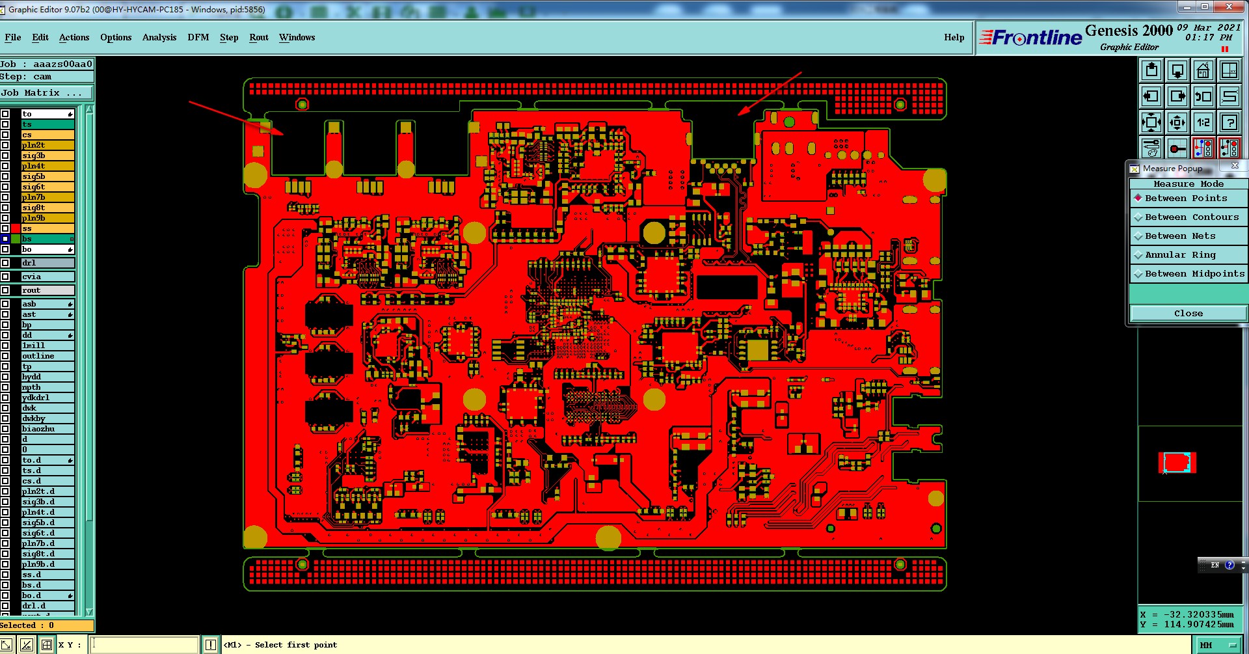
Task: Select the sig3b layer row
Action: [x=47, y=156]
